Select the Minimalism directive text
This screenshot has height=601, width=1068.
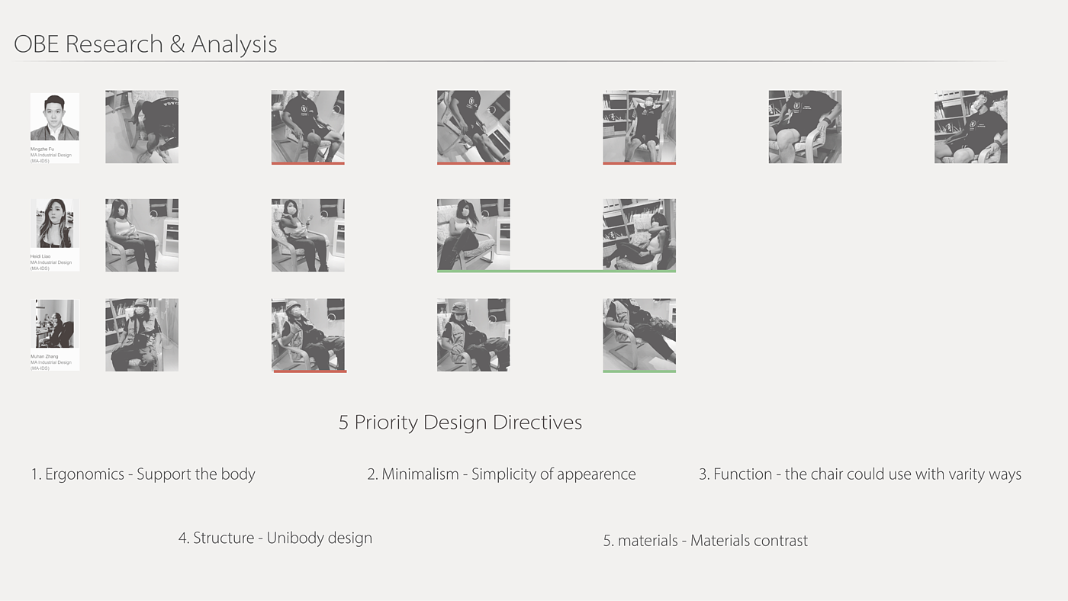click(x=501, y=474)
